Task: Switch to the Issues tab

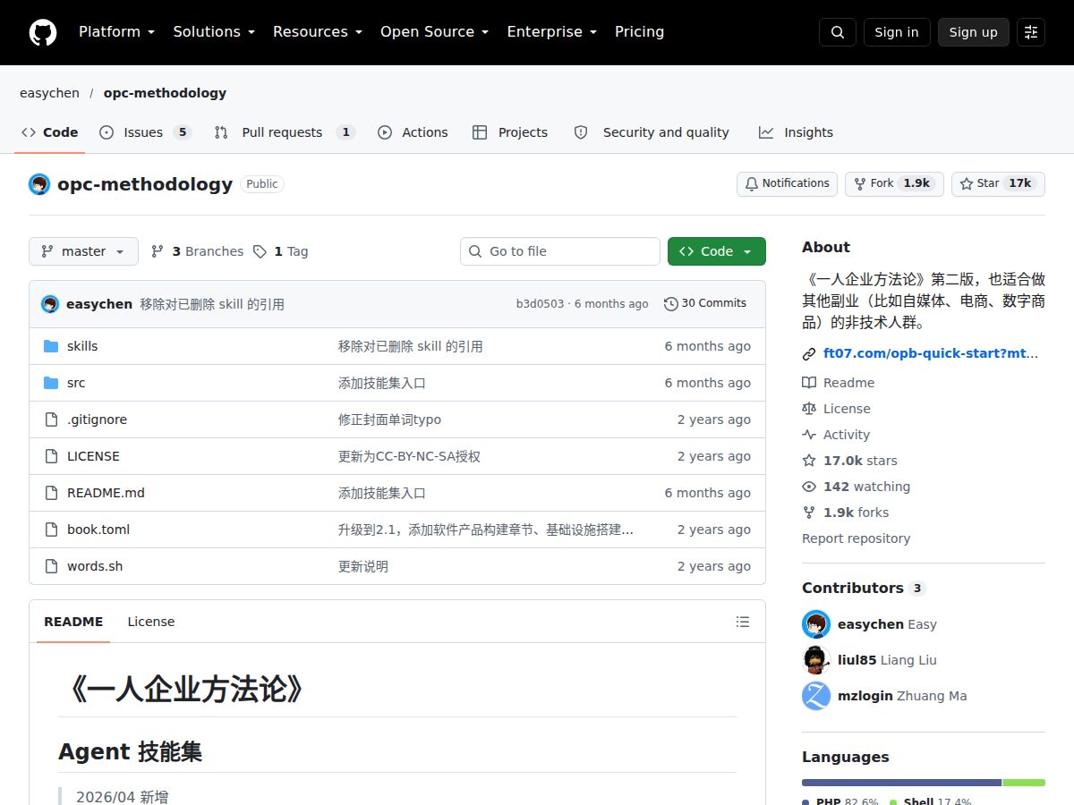Action: coord(145,132)
